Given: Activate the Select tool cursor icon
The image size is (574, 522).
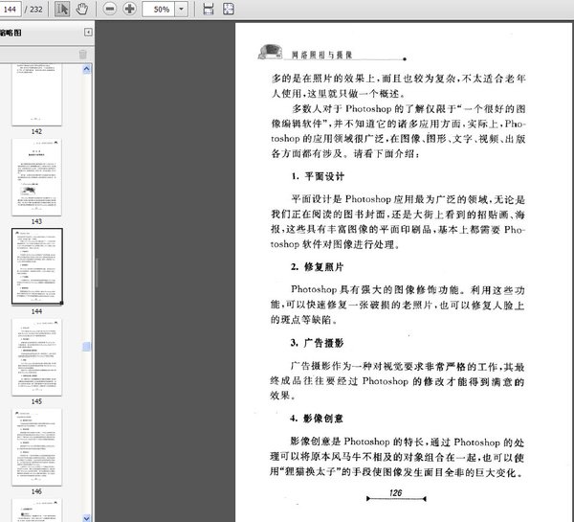Looking at the screenshot, I should (x=62, y=9).
